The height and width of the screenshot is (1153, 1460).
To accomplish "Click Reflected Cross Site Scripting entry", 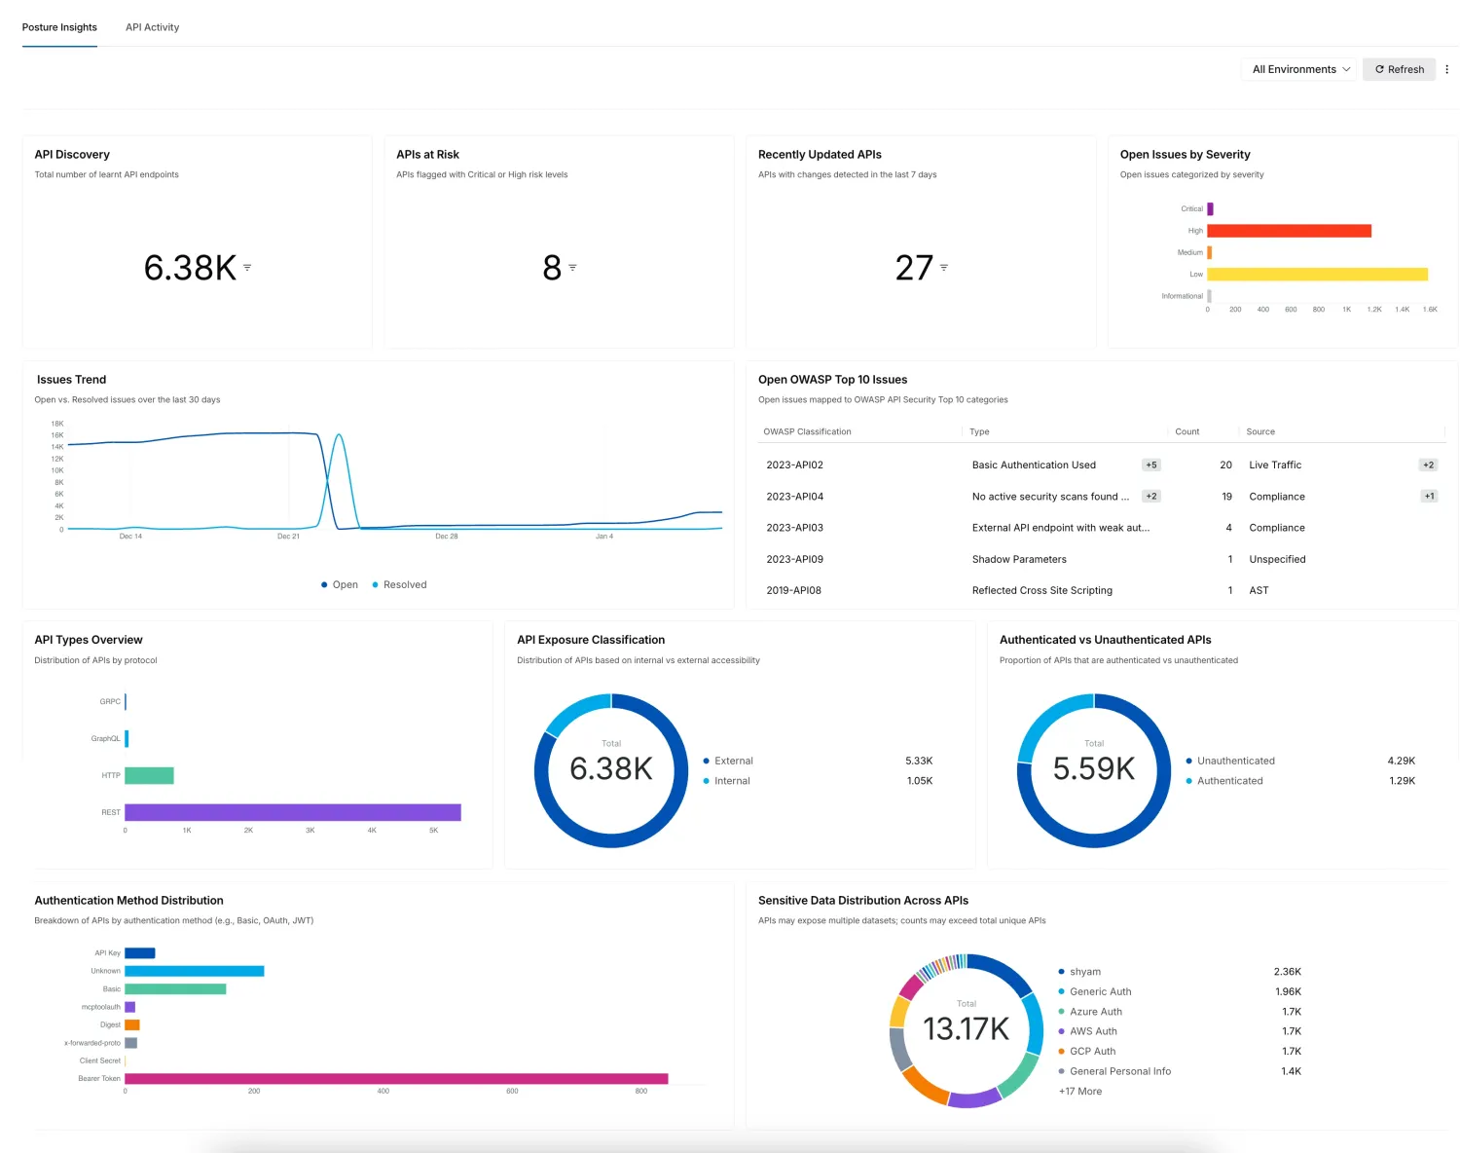I will pos(1041,591).
